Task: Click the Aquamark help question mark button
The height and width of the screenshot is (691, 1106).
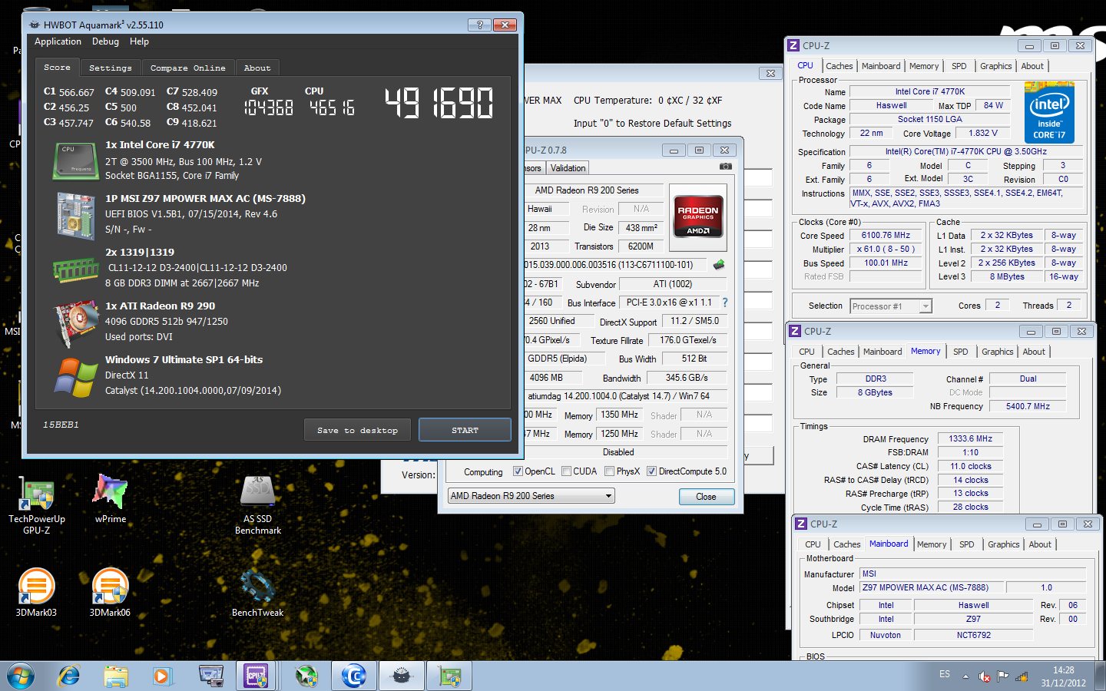Action: (x=480, y=25)
